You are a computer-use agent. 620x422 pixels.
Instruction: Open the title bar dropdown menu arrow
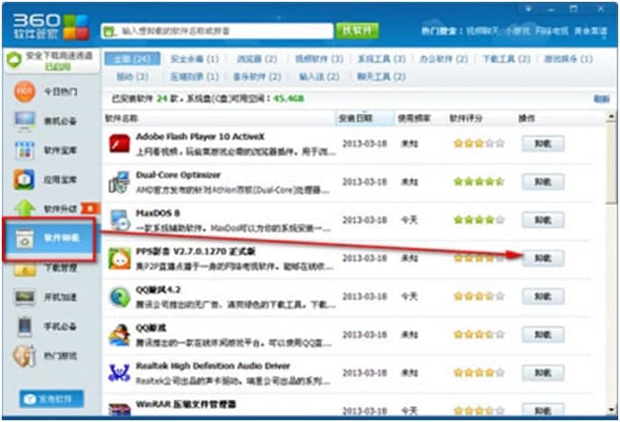tap(529, 9)
